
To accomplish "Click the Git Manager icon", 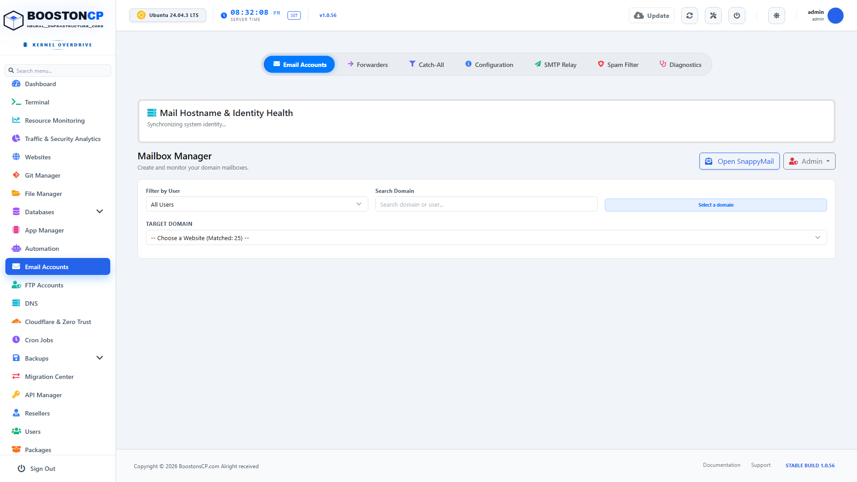I will point(16,175).
